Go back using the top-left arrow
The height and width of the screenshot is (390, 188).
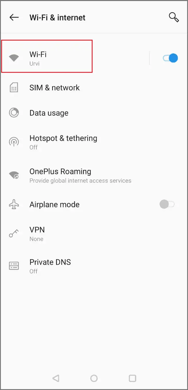tap(14, 17)
